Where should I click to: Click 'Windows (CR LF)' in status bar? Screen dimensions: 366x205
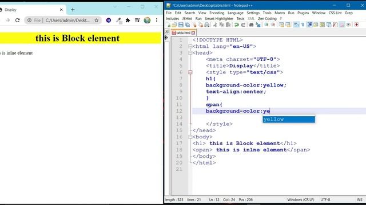[300, 200]
